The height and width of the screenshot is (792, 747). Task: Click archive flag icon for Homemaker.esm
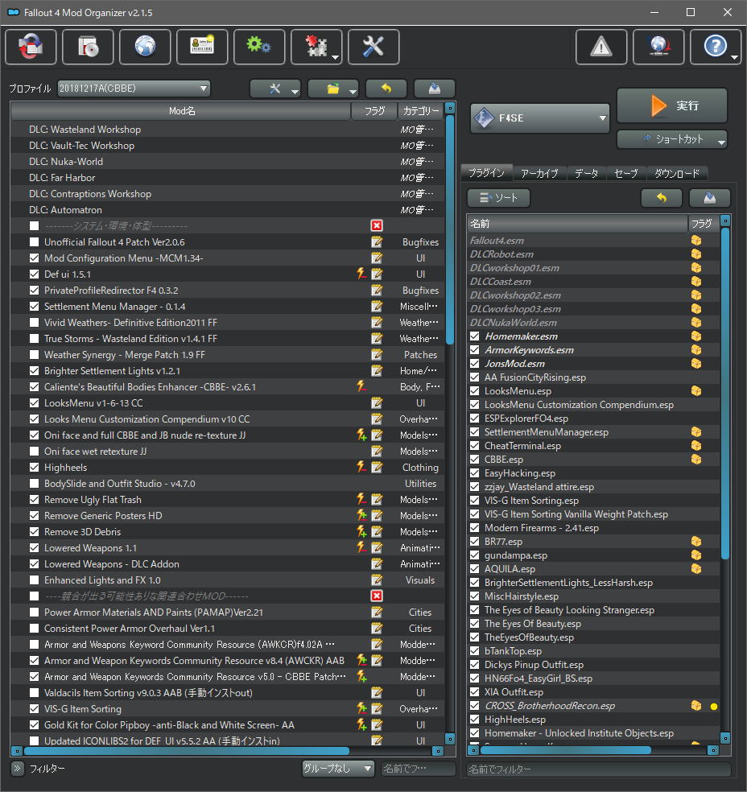[696, 336]
